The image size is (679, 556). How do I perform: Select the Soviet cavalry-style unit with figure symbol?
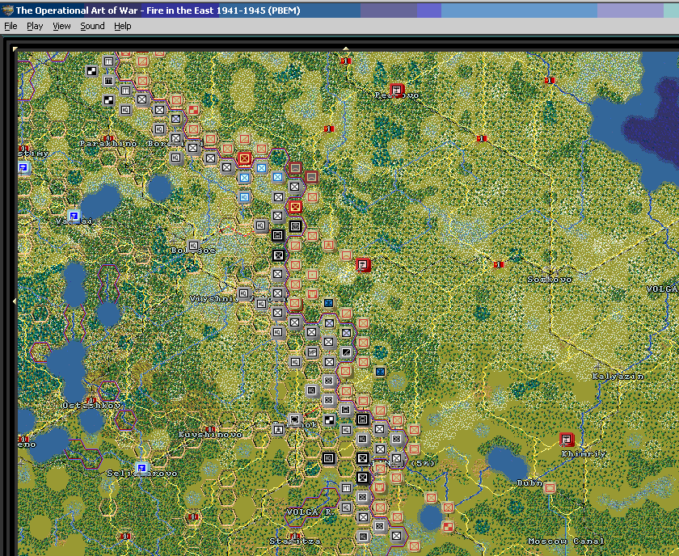pos(329,246)
